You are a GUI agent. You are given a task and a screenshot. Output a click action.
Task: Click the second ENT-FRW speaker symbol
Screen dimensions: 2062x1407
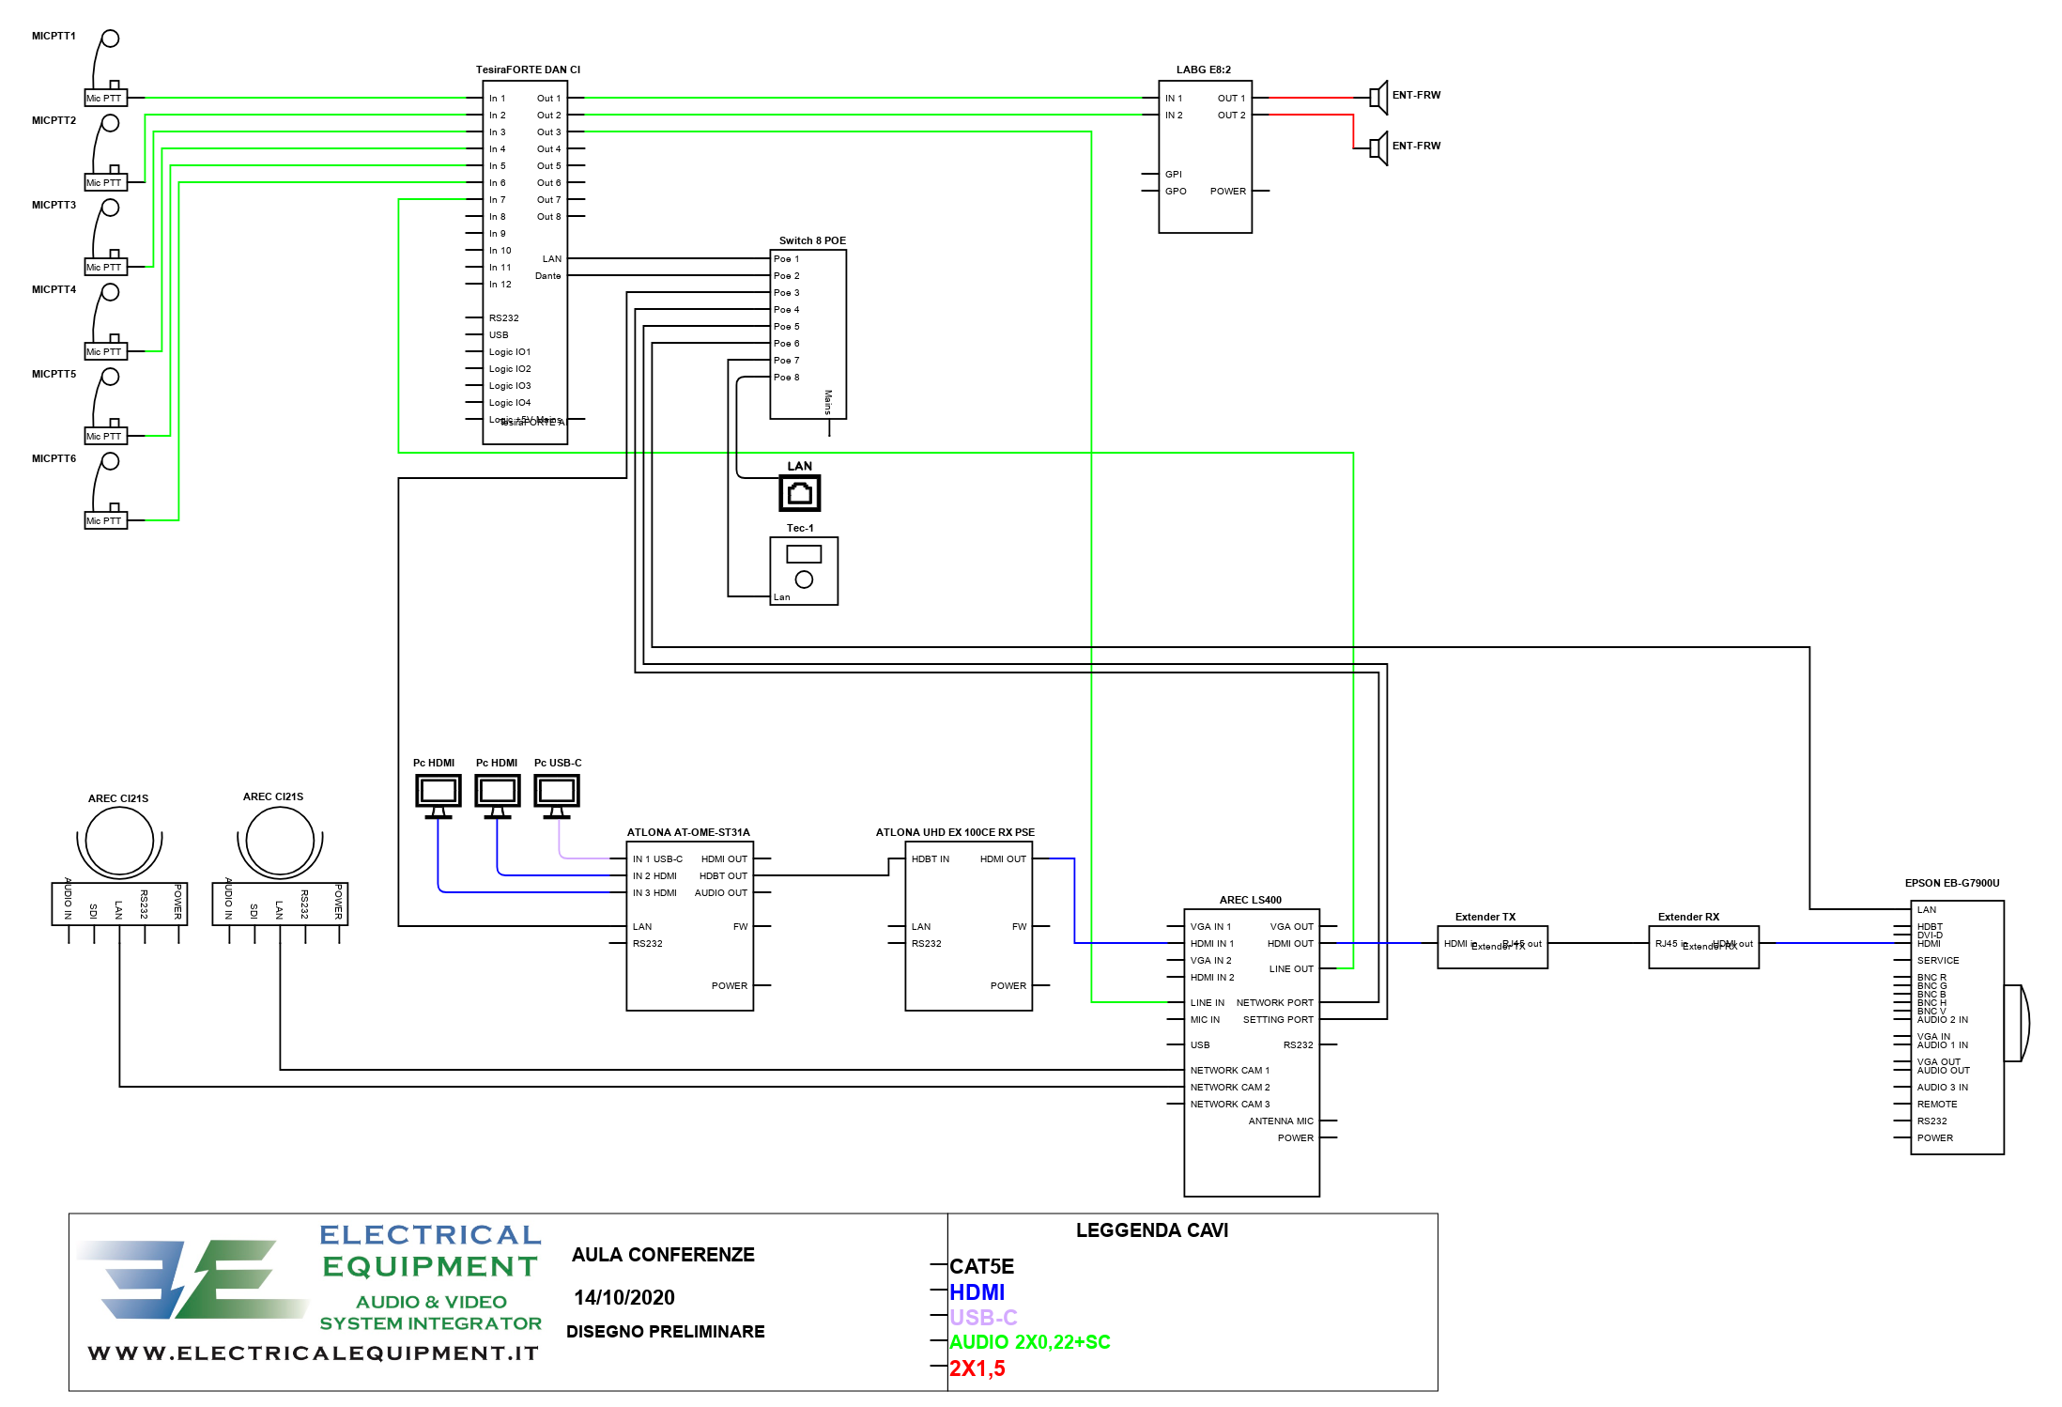1378,148
